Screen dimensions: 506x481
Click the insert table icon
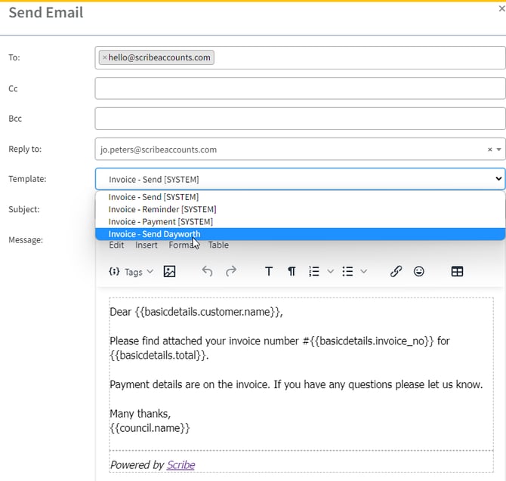click(457, 272)
